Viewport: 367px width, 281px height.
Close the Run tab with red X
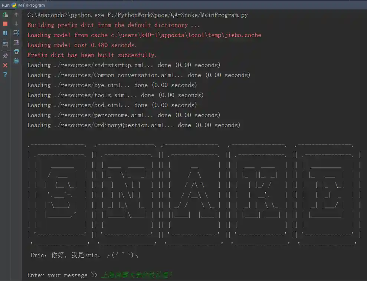tap(5, 65)
